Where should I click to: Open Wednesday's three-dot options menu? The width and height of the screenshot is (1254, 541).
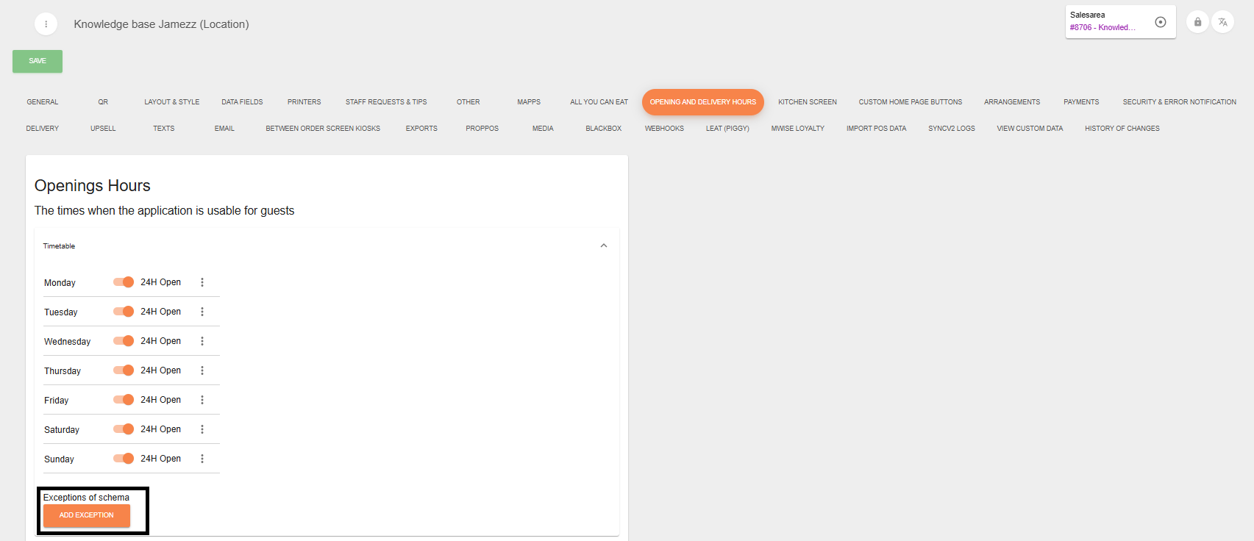pyautogui.click(x=202, y=341)
